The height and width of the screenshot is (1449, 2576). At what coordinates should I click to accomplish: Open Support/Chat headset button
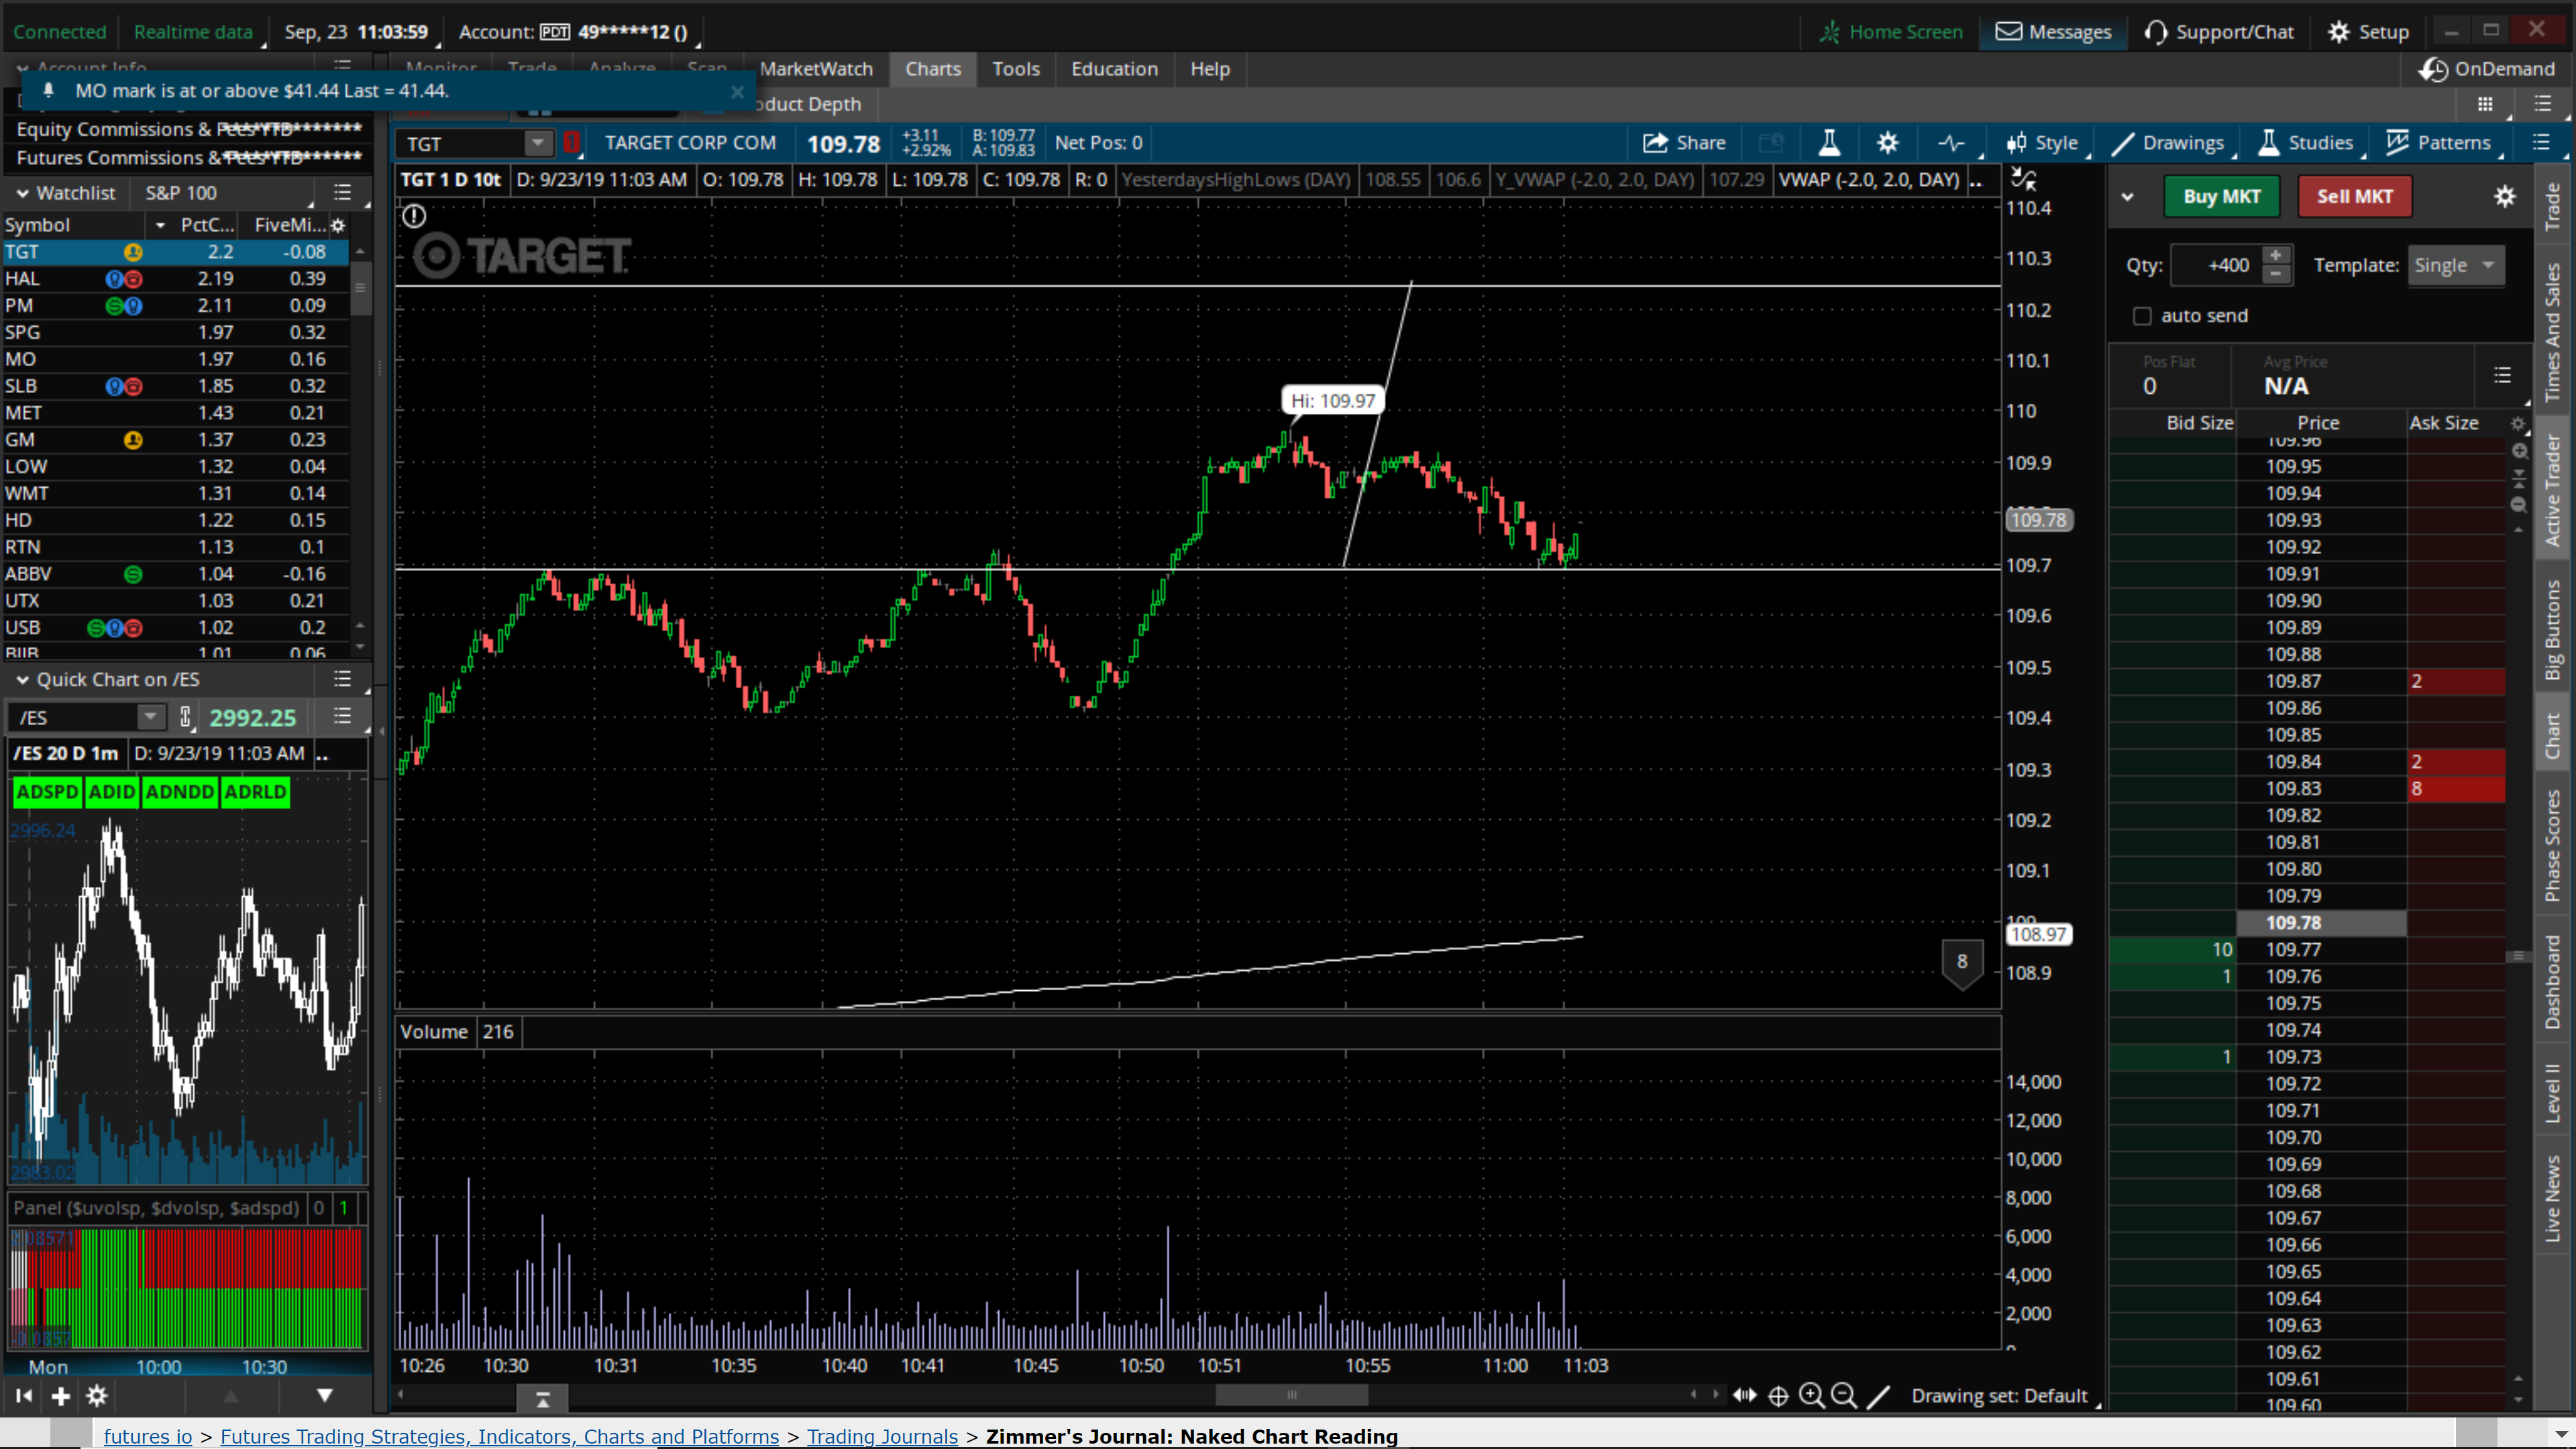click(2218, 32)
